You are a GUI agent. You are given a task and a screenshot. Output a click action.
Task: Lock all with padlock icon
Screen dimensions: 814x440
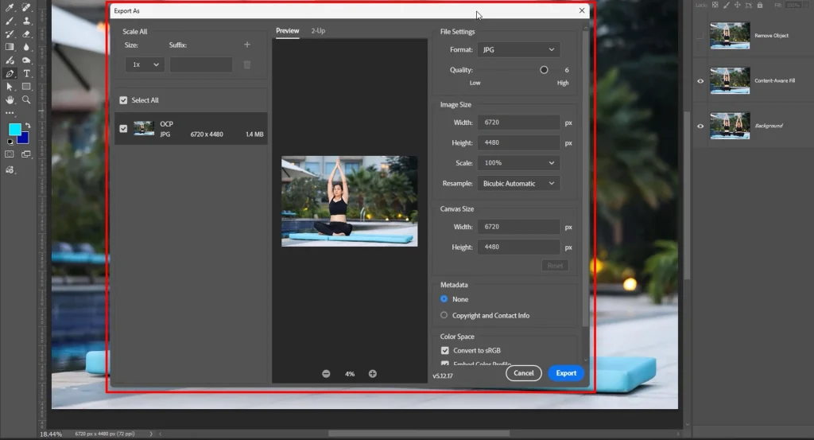pos(759,5)
